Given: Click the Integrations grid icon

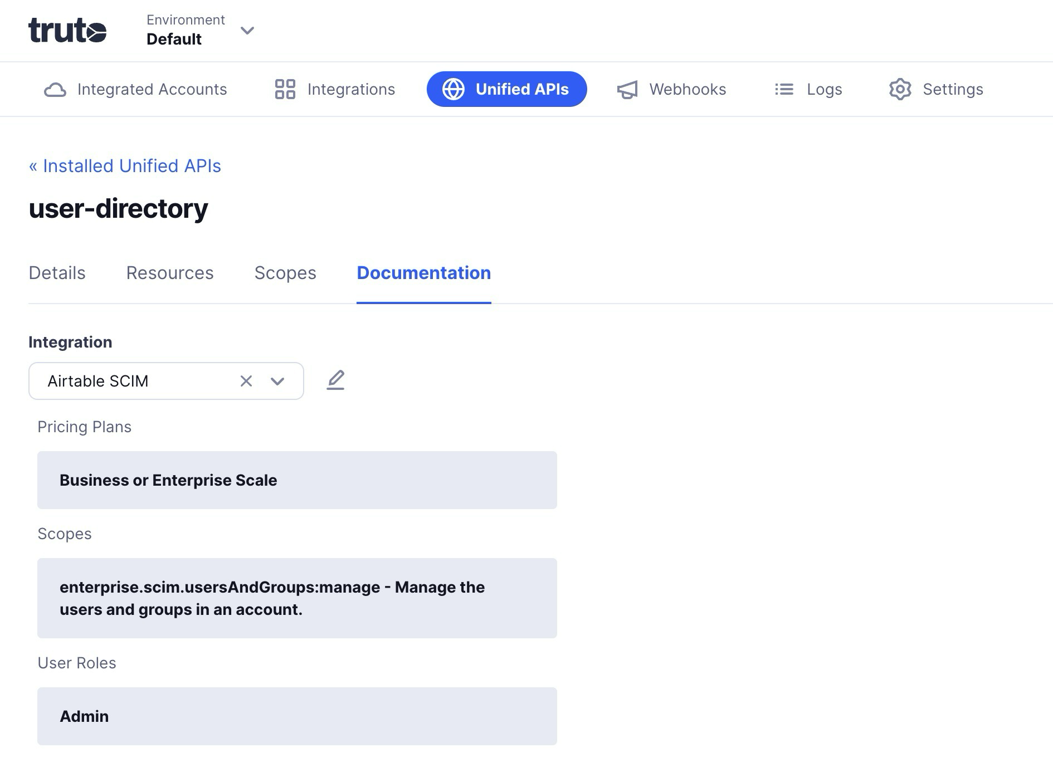Looking at the screenshot, I should [x=285, y=89].
